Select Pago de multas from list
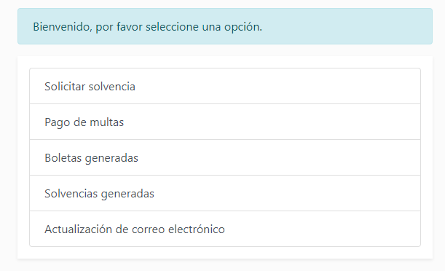The height and width of the screenshot is (271, 445). [225, 122]
